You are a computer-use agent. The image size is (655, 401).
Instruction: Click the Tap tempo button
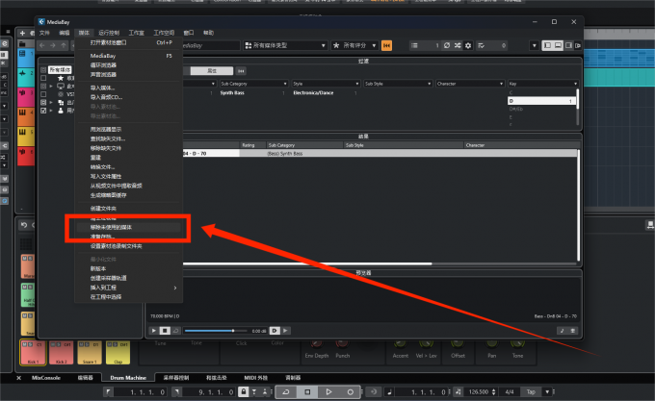pyautogui.click(x=531, y=391)
